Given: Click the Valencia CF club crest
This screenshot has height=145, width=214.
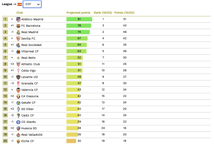Looking at the screenshot, I should (18, 90).
